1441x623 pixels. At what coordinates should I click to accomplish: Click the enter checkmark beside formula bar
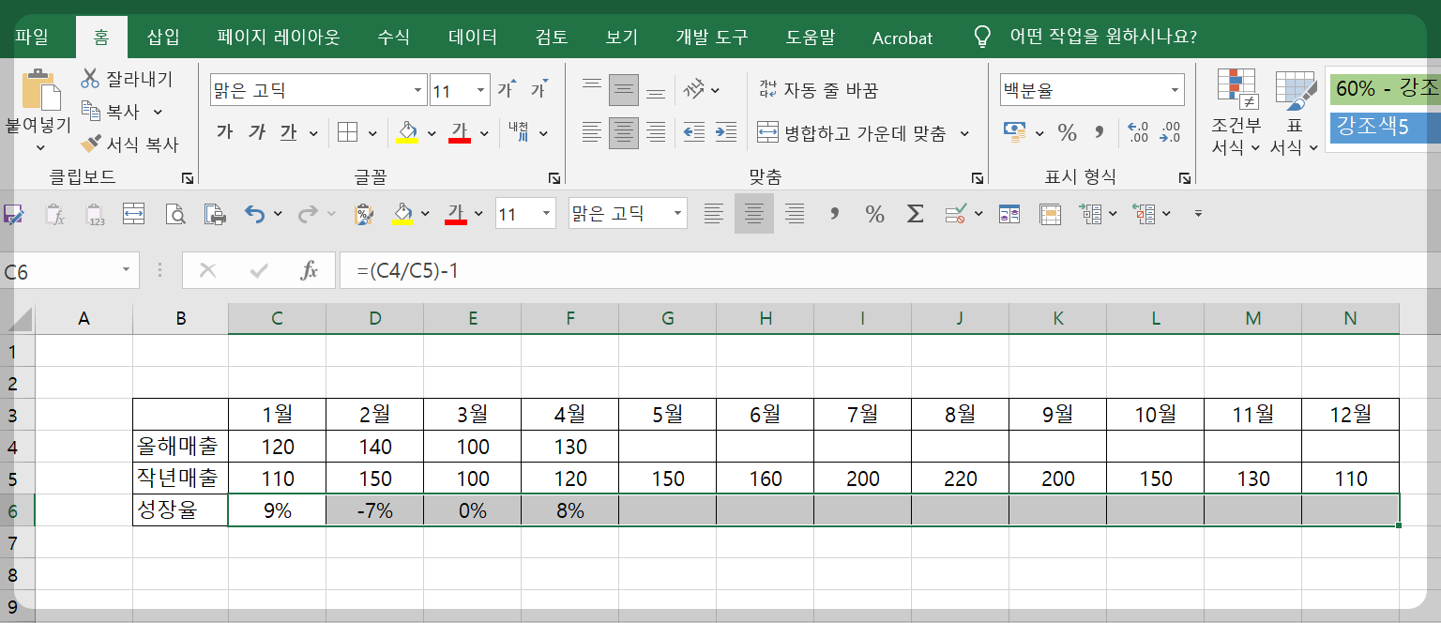pos(259,271)
